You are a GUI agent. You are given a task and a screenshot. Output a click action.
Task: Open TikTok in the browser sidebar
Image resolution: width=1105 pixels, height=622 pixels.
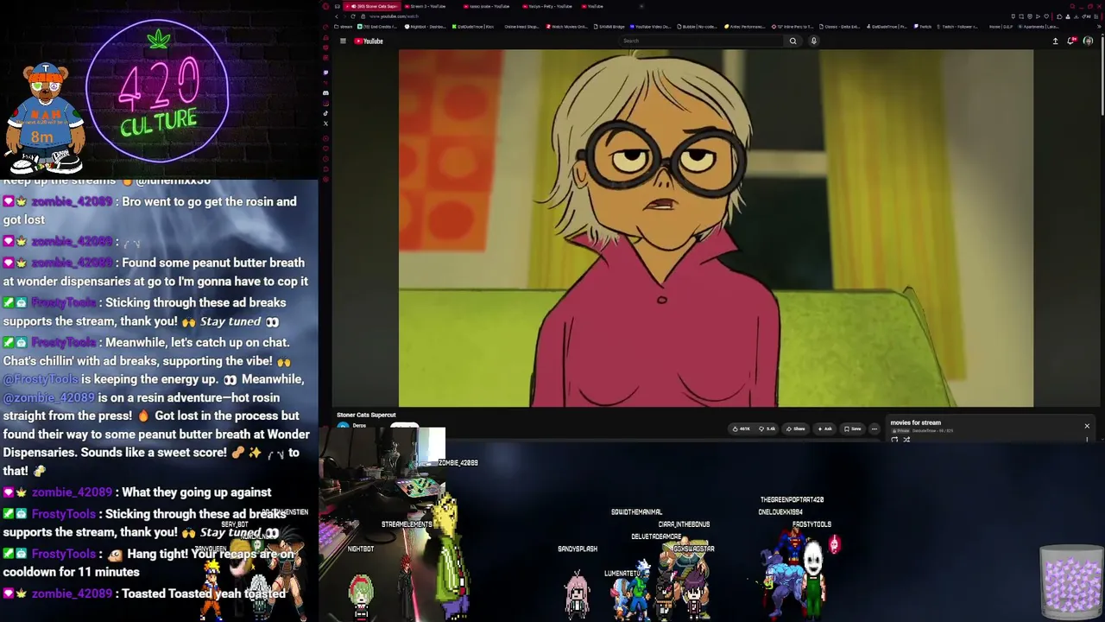click(325, 113)
